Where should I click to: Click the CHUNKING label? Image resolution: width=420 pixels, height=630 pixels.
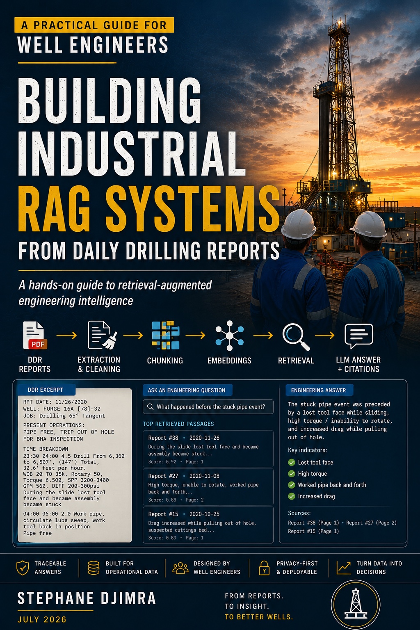(x=165, y=361)
